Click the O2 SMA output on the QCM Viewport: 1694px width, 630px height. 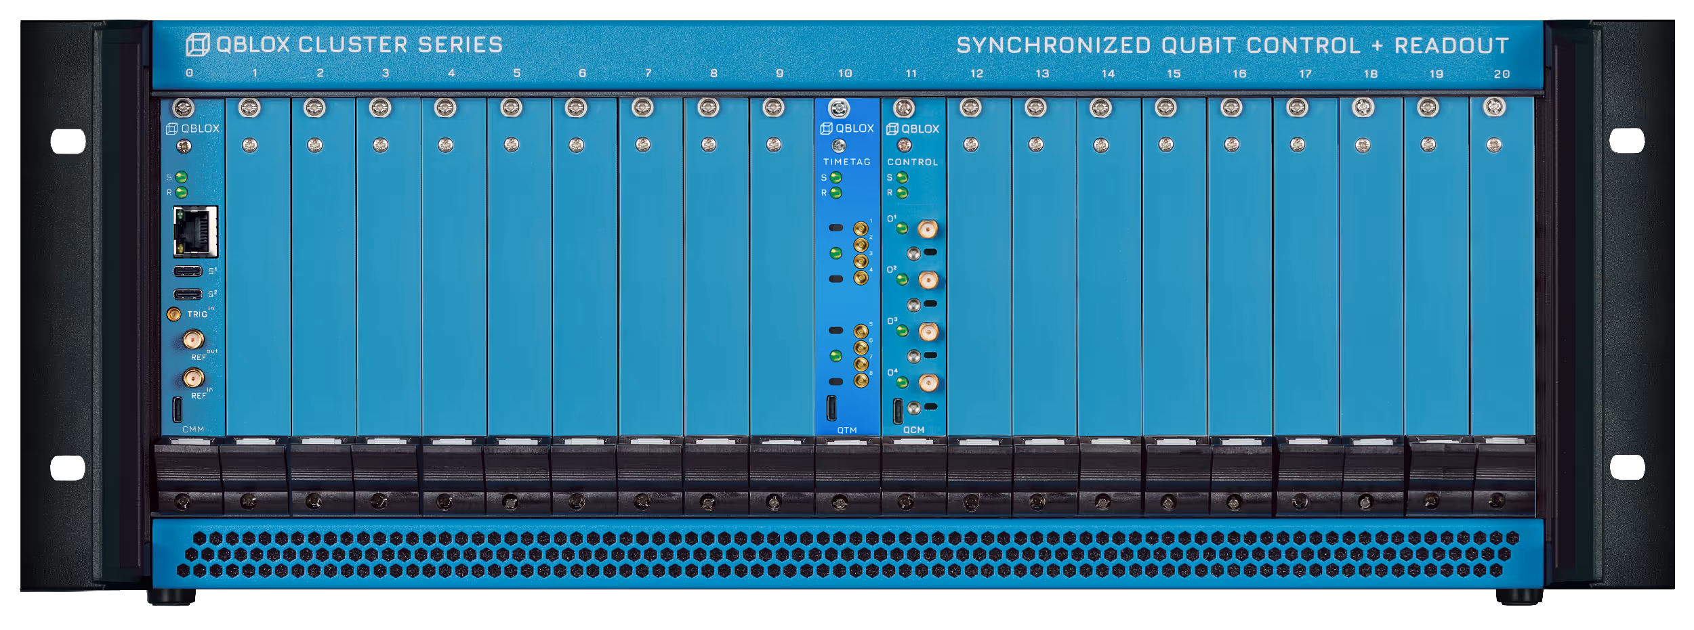point(928,279)
